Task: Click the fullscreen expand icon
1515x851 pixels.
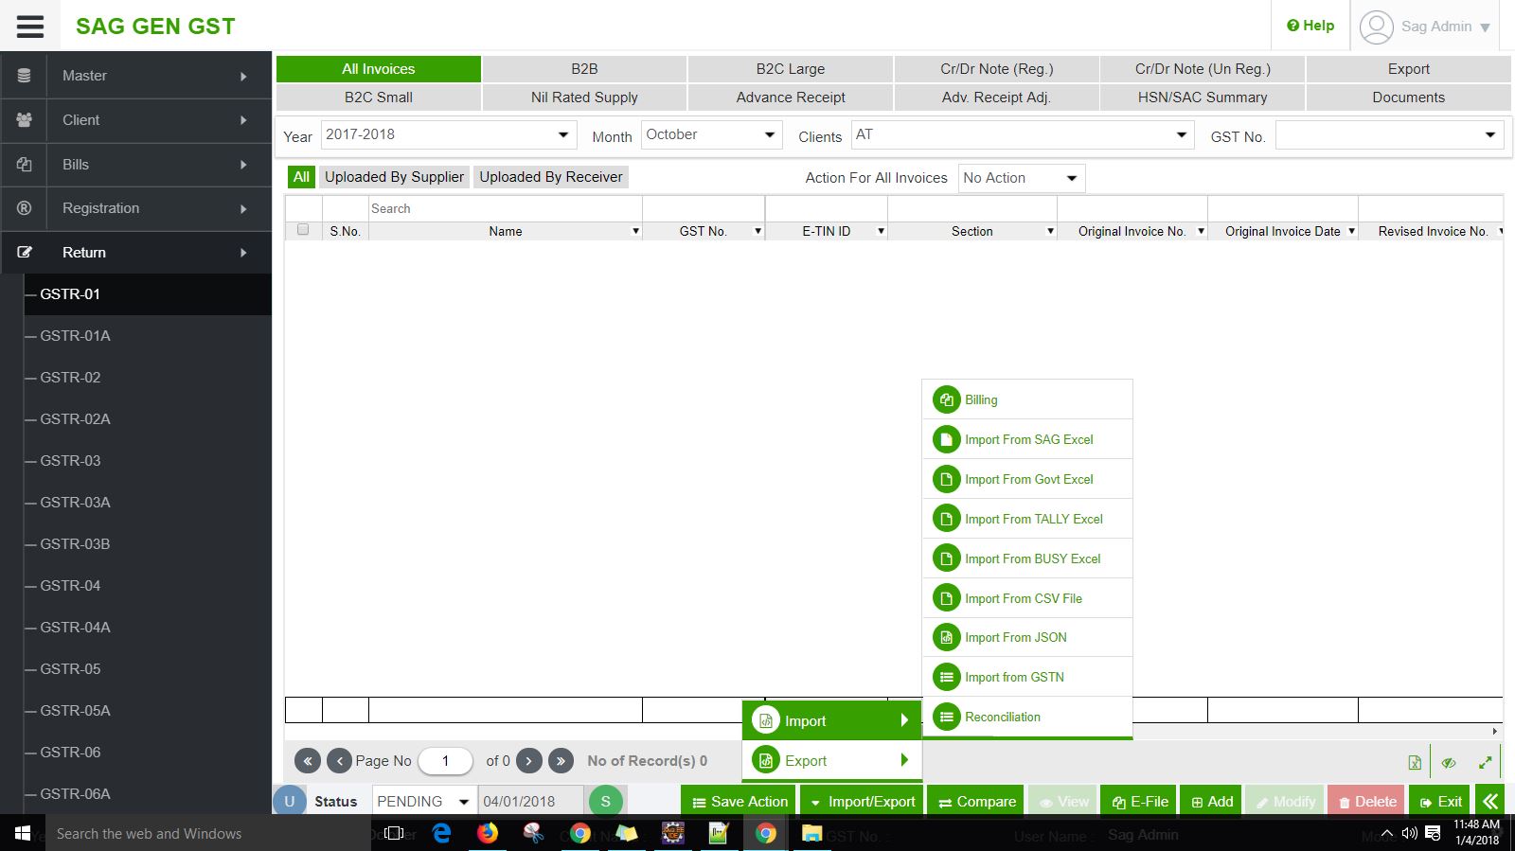Action: pos(1486,762)
